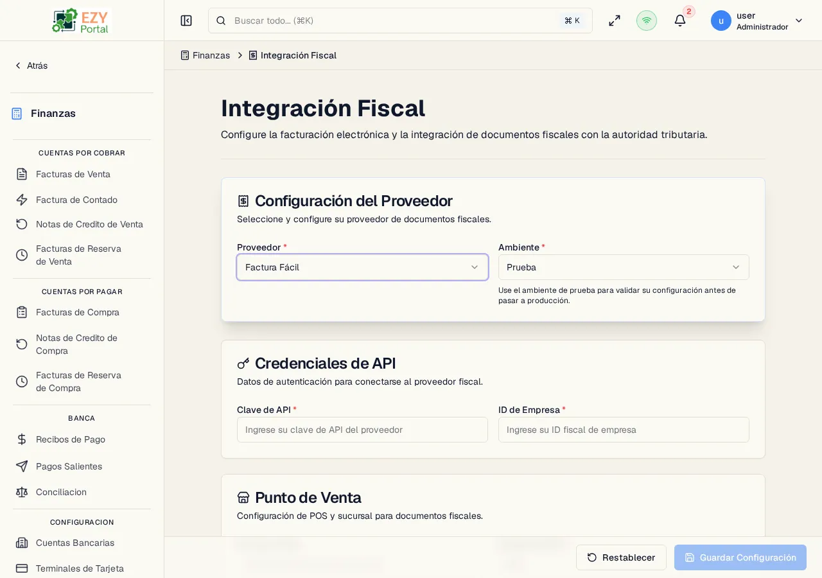Click Guardar Configuración button
The width and height of the screenshot is (822, 578).
coord(740,557)
